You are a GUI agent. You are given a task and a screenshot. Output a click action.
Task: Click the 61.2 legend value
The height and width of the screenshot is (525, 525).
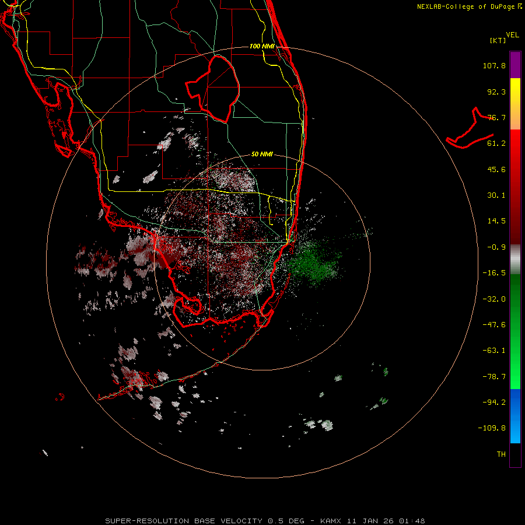click(x=496, y=143)
